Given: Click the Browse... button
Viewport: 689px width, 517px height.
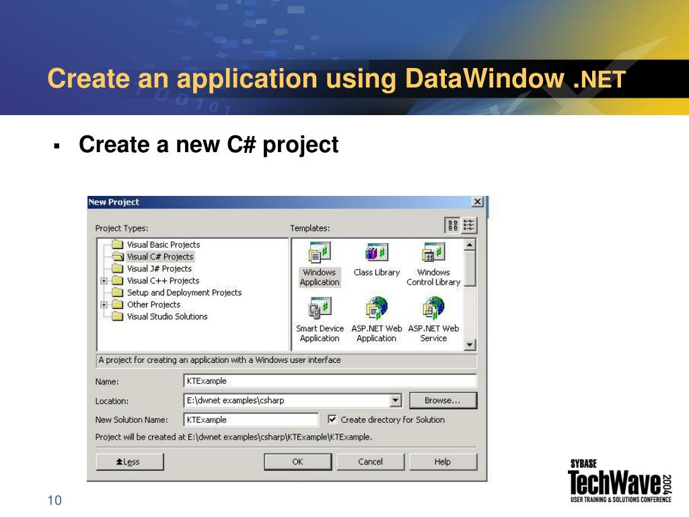Looking at the screenshot, I should pyautogui.click(x=443, y=401).
